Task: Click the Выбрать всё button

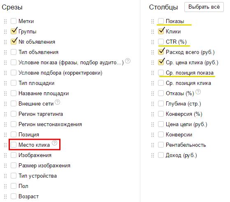Action: pyautogui.click(x=204, y=7)
